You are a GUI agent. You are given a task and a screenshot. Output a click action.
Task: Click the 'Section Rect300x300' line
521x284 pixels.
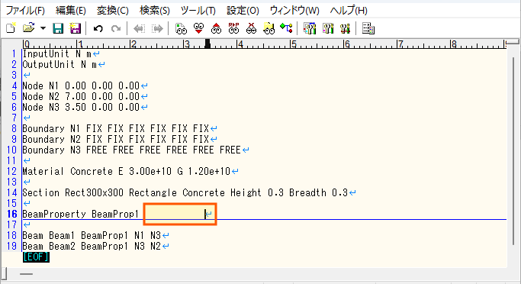tap(185, 192)
